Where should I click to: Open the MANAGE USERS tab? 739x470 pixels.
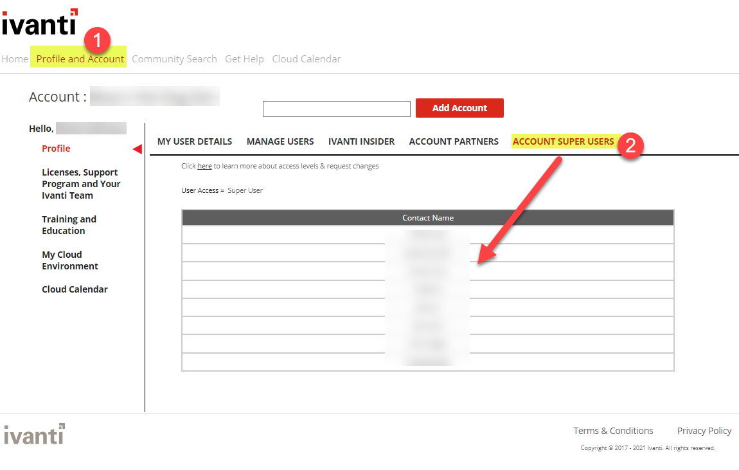280,141
